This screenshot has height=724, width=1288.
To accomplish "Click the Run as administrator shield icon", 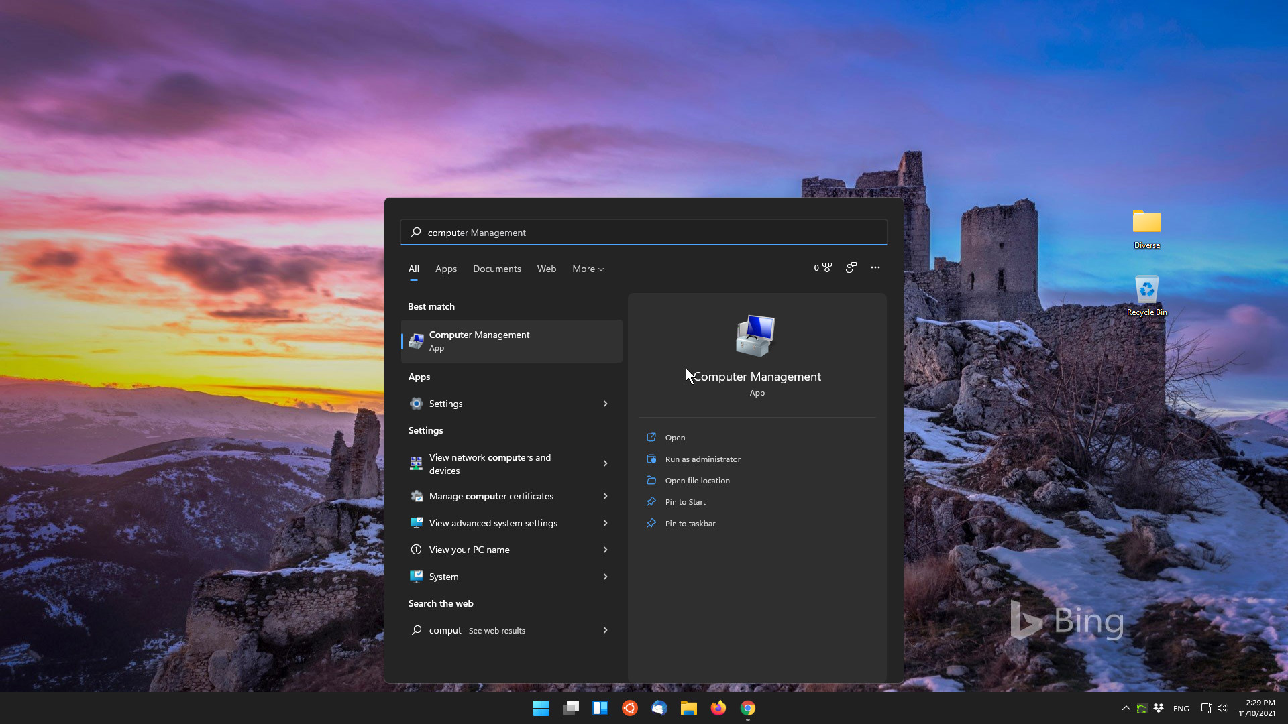I will tap(651, 459).
